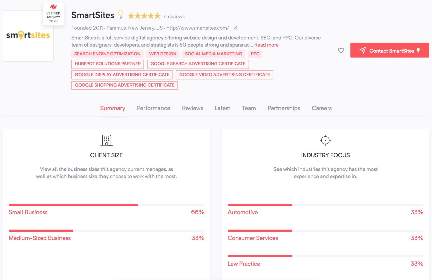Image resolution: width=432 pixels, height=280 pixels.
Task: Expand description with Read more
Action: (266, 45)
